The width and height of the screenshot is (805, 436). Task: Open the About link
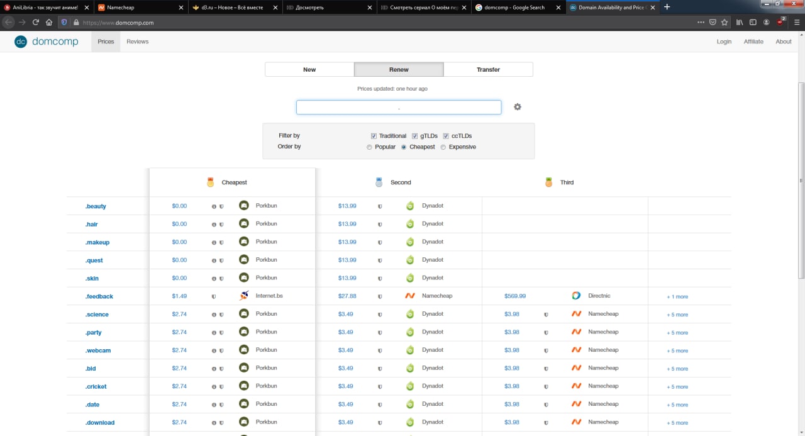click(x=784, y=42)
